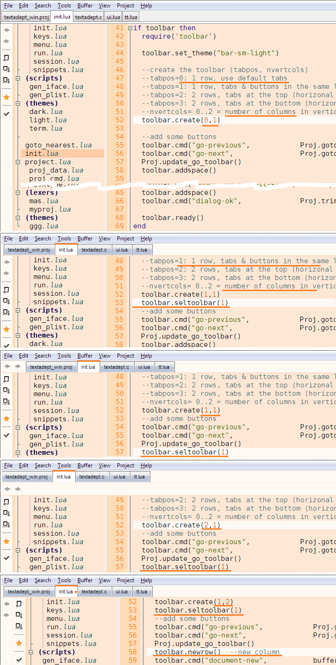Collapse the (lexers) folder in the file tree
336x665 pixels.
19,193
